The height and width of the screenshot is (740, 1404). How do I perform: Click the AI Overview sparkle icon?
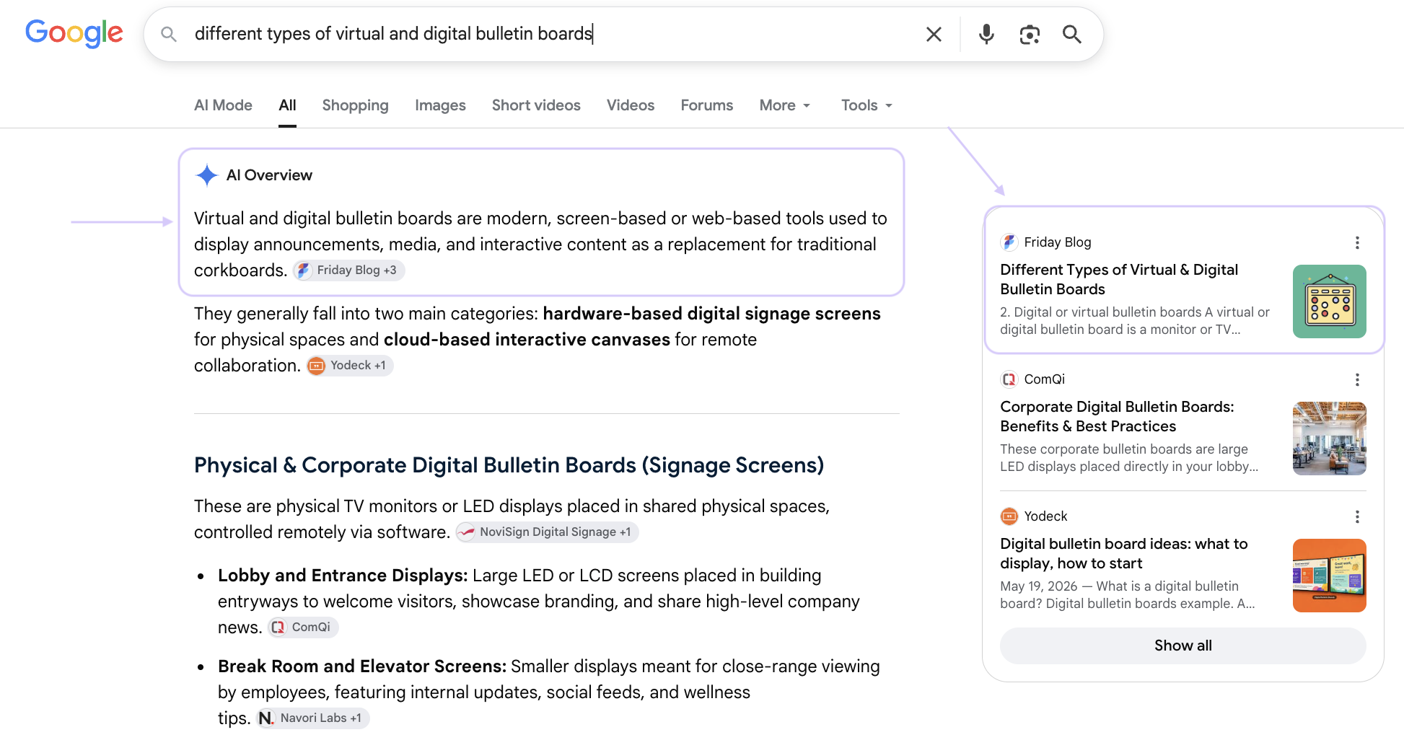click(x=207, y=175)
